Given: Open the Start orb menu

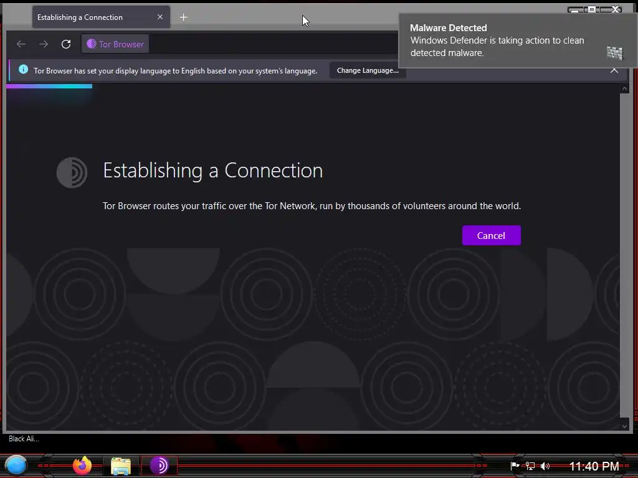Looking at the screenshot, I should [16, 466].
